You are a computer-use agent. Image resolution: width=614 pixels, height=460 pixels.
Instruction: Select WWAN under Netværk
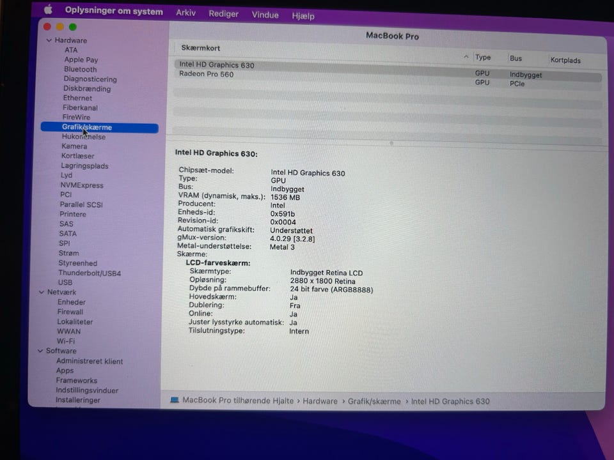(x=69, y=332)
